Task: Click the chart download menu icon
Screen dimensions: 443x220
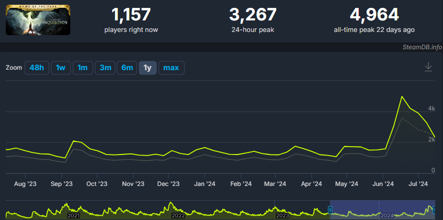Action: tap(428, 67)
